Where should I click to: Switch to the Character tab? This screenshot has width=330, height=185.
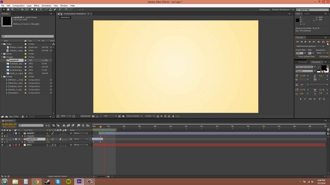[316, 62]
